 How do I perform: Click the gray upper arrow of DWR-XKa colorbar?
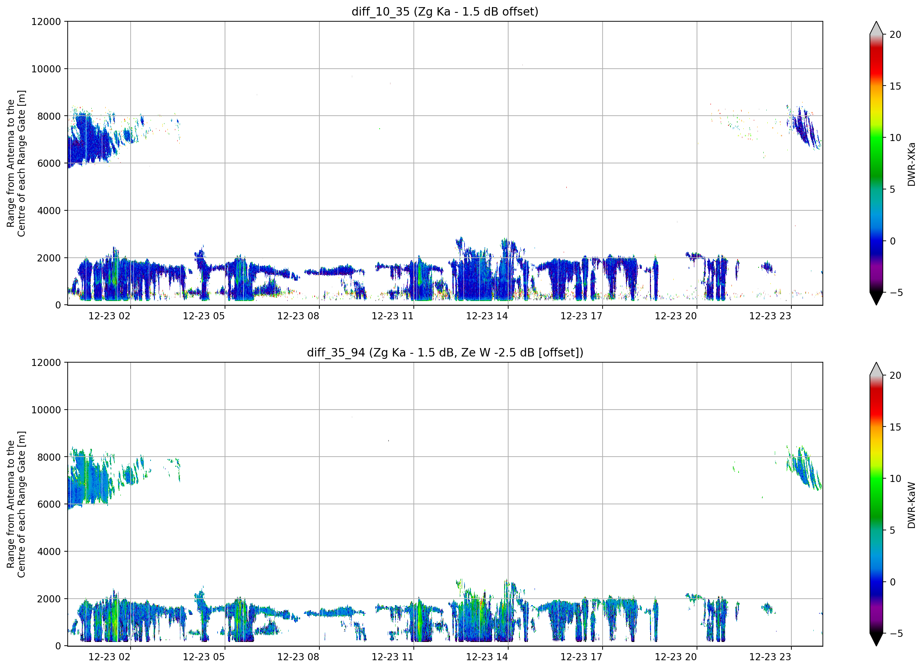pos(876,28)
